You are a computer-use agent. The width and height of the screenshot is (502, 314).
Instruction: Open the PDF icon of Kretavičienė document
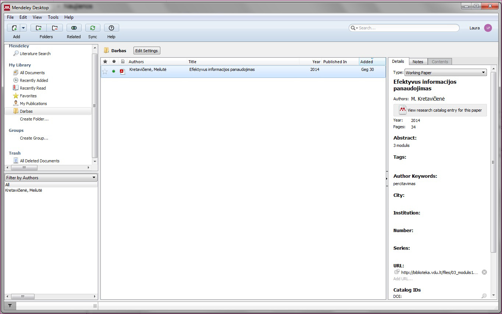click(122, 72)
